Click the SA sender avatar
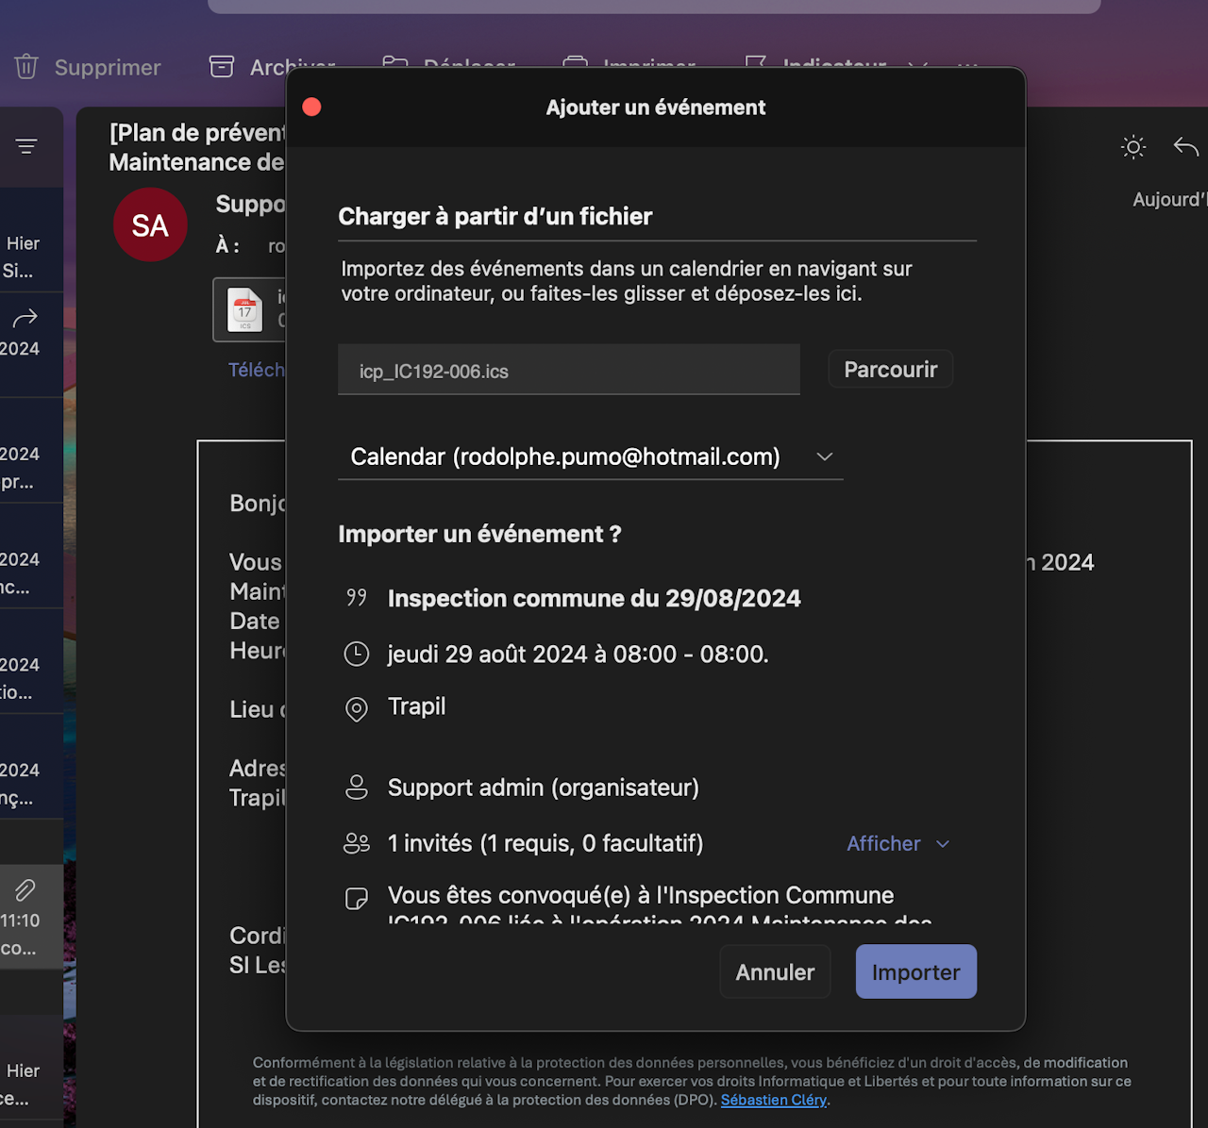Screen dimensions: 1208x1128 (x=150, y=224)
